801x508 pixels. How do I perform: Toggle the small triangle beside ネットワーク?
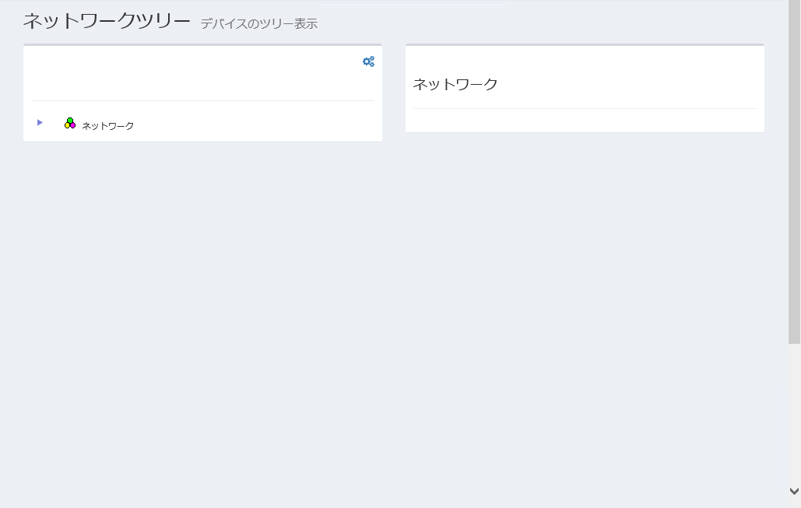point(40,123)
